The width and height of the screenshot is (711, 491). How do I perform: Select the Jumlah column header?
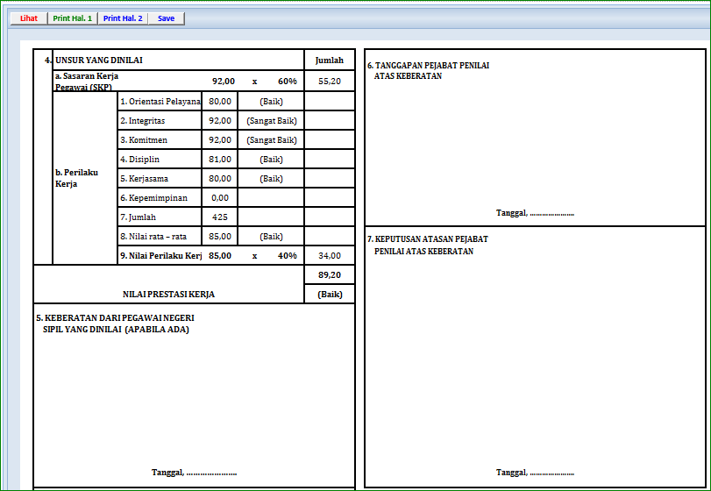pos(330,60)
